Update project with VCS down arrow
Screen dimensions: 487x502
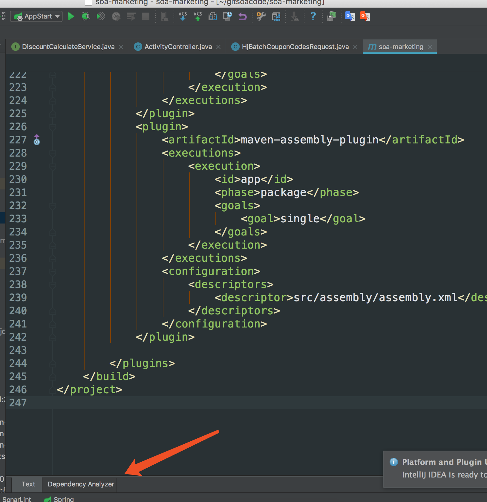click(x=183, y=16)
